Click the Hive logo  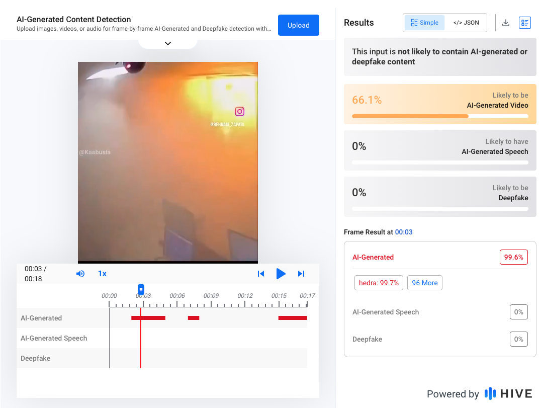pyautogui.click(x=508, y=393)
